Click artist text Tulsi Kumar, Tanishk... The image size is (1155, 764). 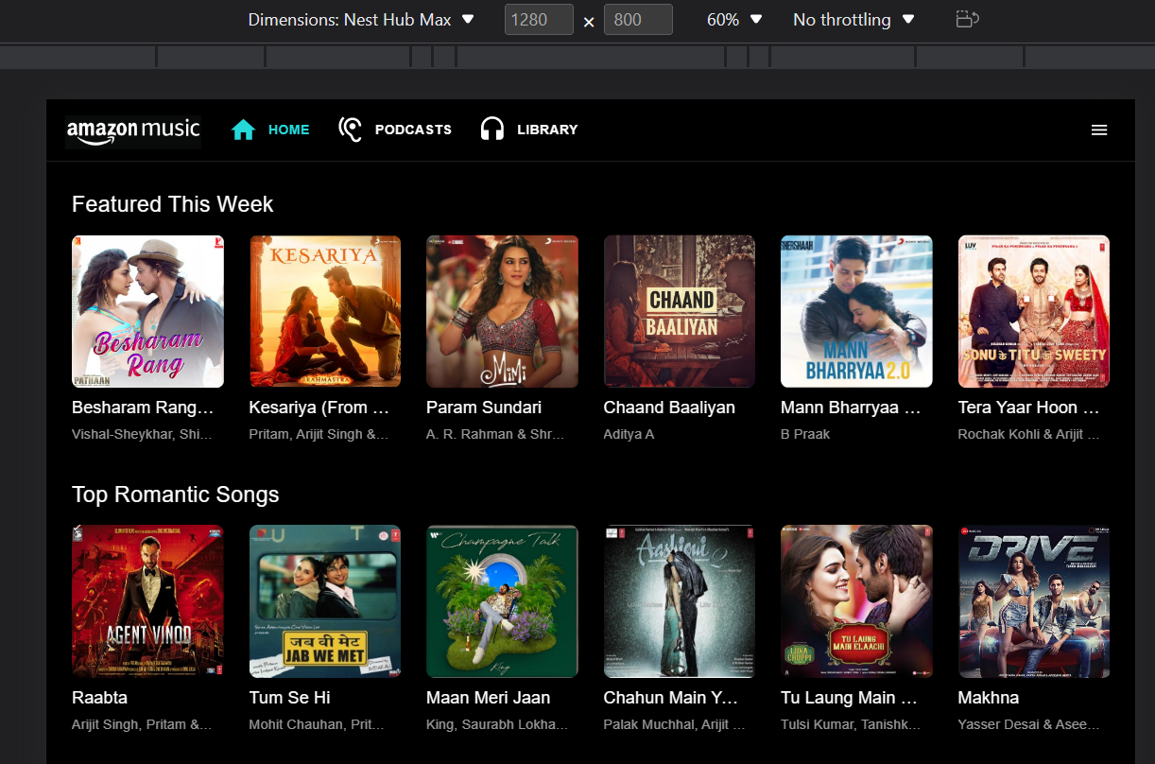(851, 724)
